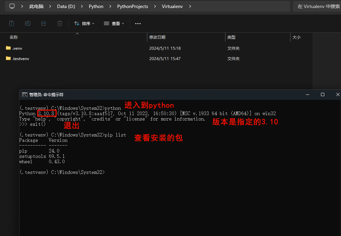Click the This PC monitor icon in address bar
Image resolution: width=341 pixels, height=236 pixels.
[12, 6]
